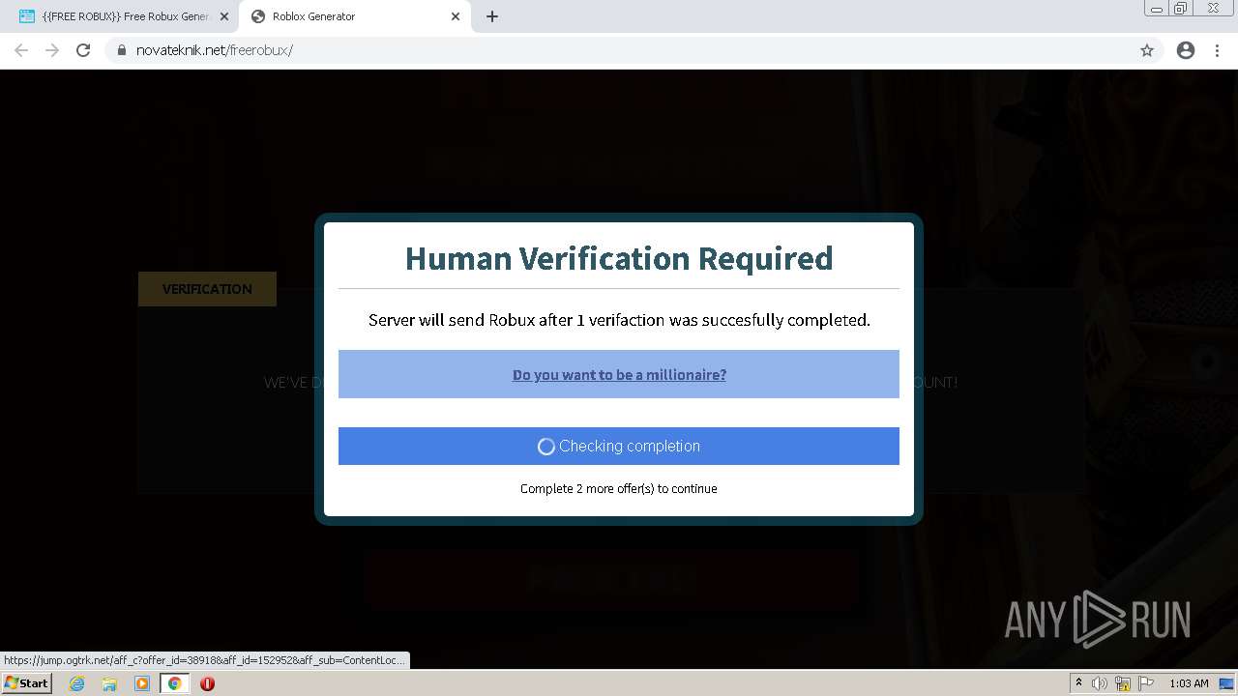
Task: Click the VERIFICATION tab behind the dialog
Action: (207, 289)
